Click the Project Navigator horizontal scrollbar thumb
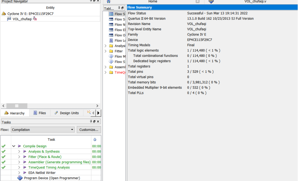Viewport: 300px width, 181px height. pos(17,106)
